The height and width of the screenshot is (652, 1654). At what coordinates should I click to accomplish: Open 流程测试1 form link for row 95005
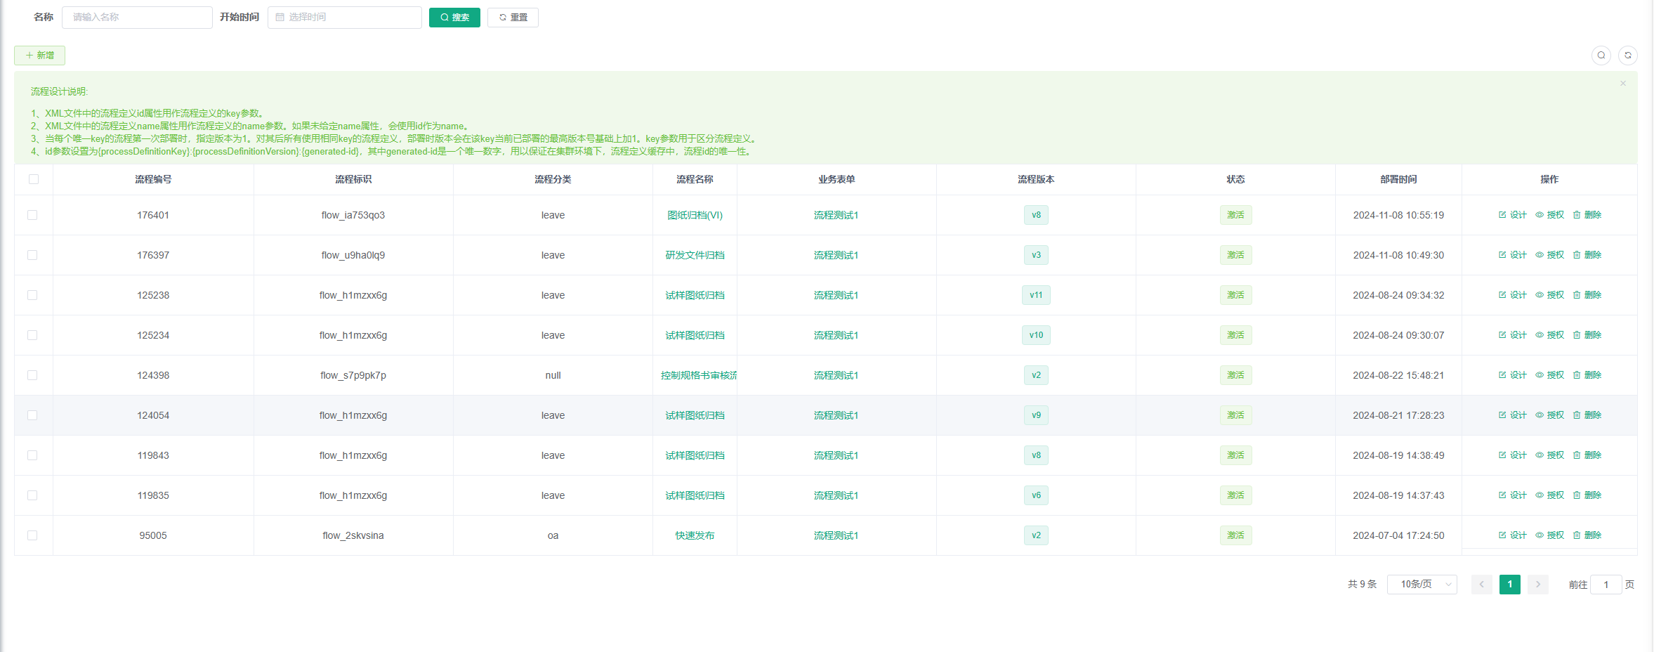836,535
